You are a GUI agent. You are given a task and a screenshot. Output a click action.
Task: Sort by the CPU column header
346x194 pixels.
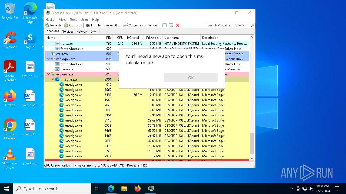tap(119, 38)
